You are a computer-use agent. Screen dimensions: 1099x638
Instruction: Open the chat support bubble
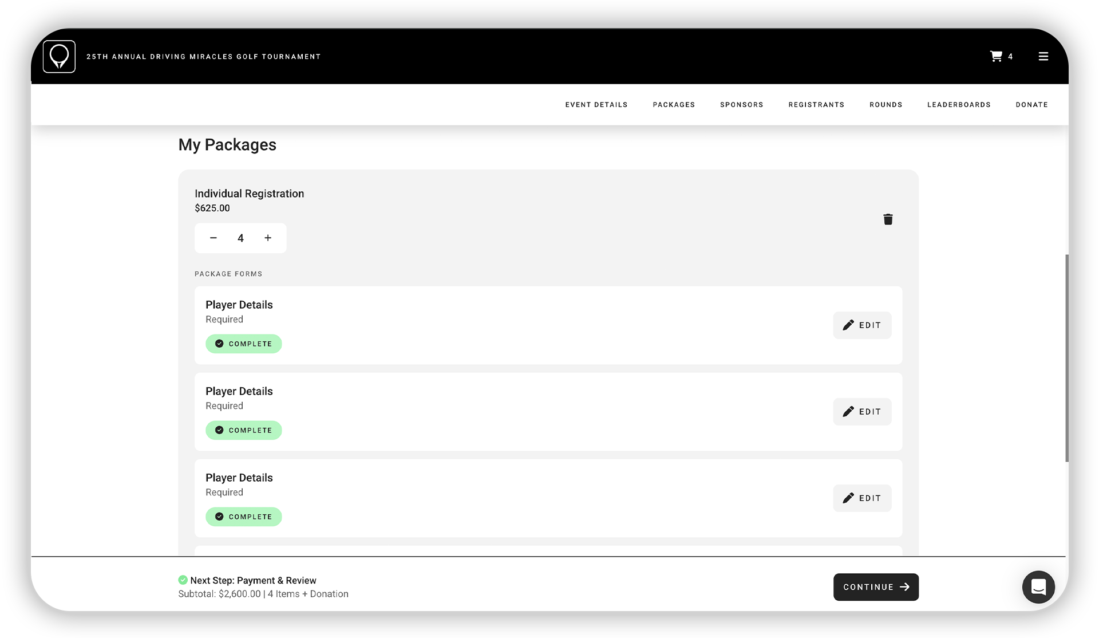tap(1038, 587)
